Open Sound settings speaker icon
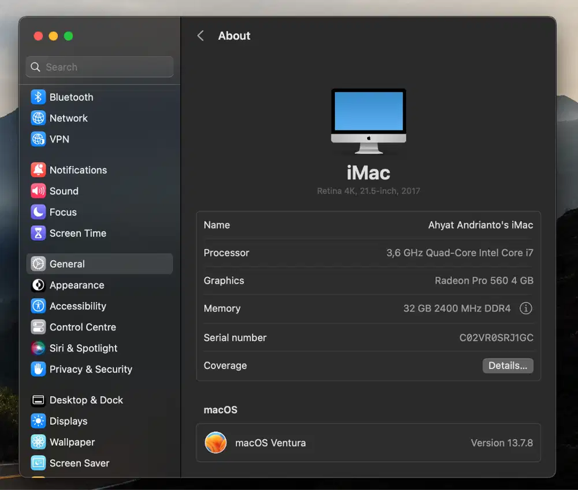The width and height of the screenshot is (578, 490). (38, 191)
